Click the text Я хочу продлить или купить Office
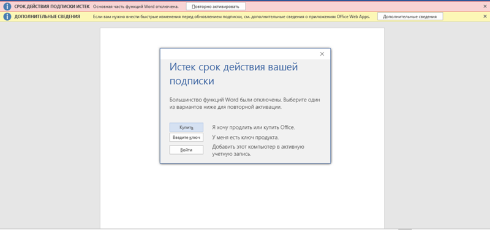Screen dimensions: 490x230 click(x=254, y=127)
